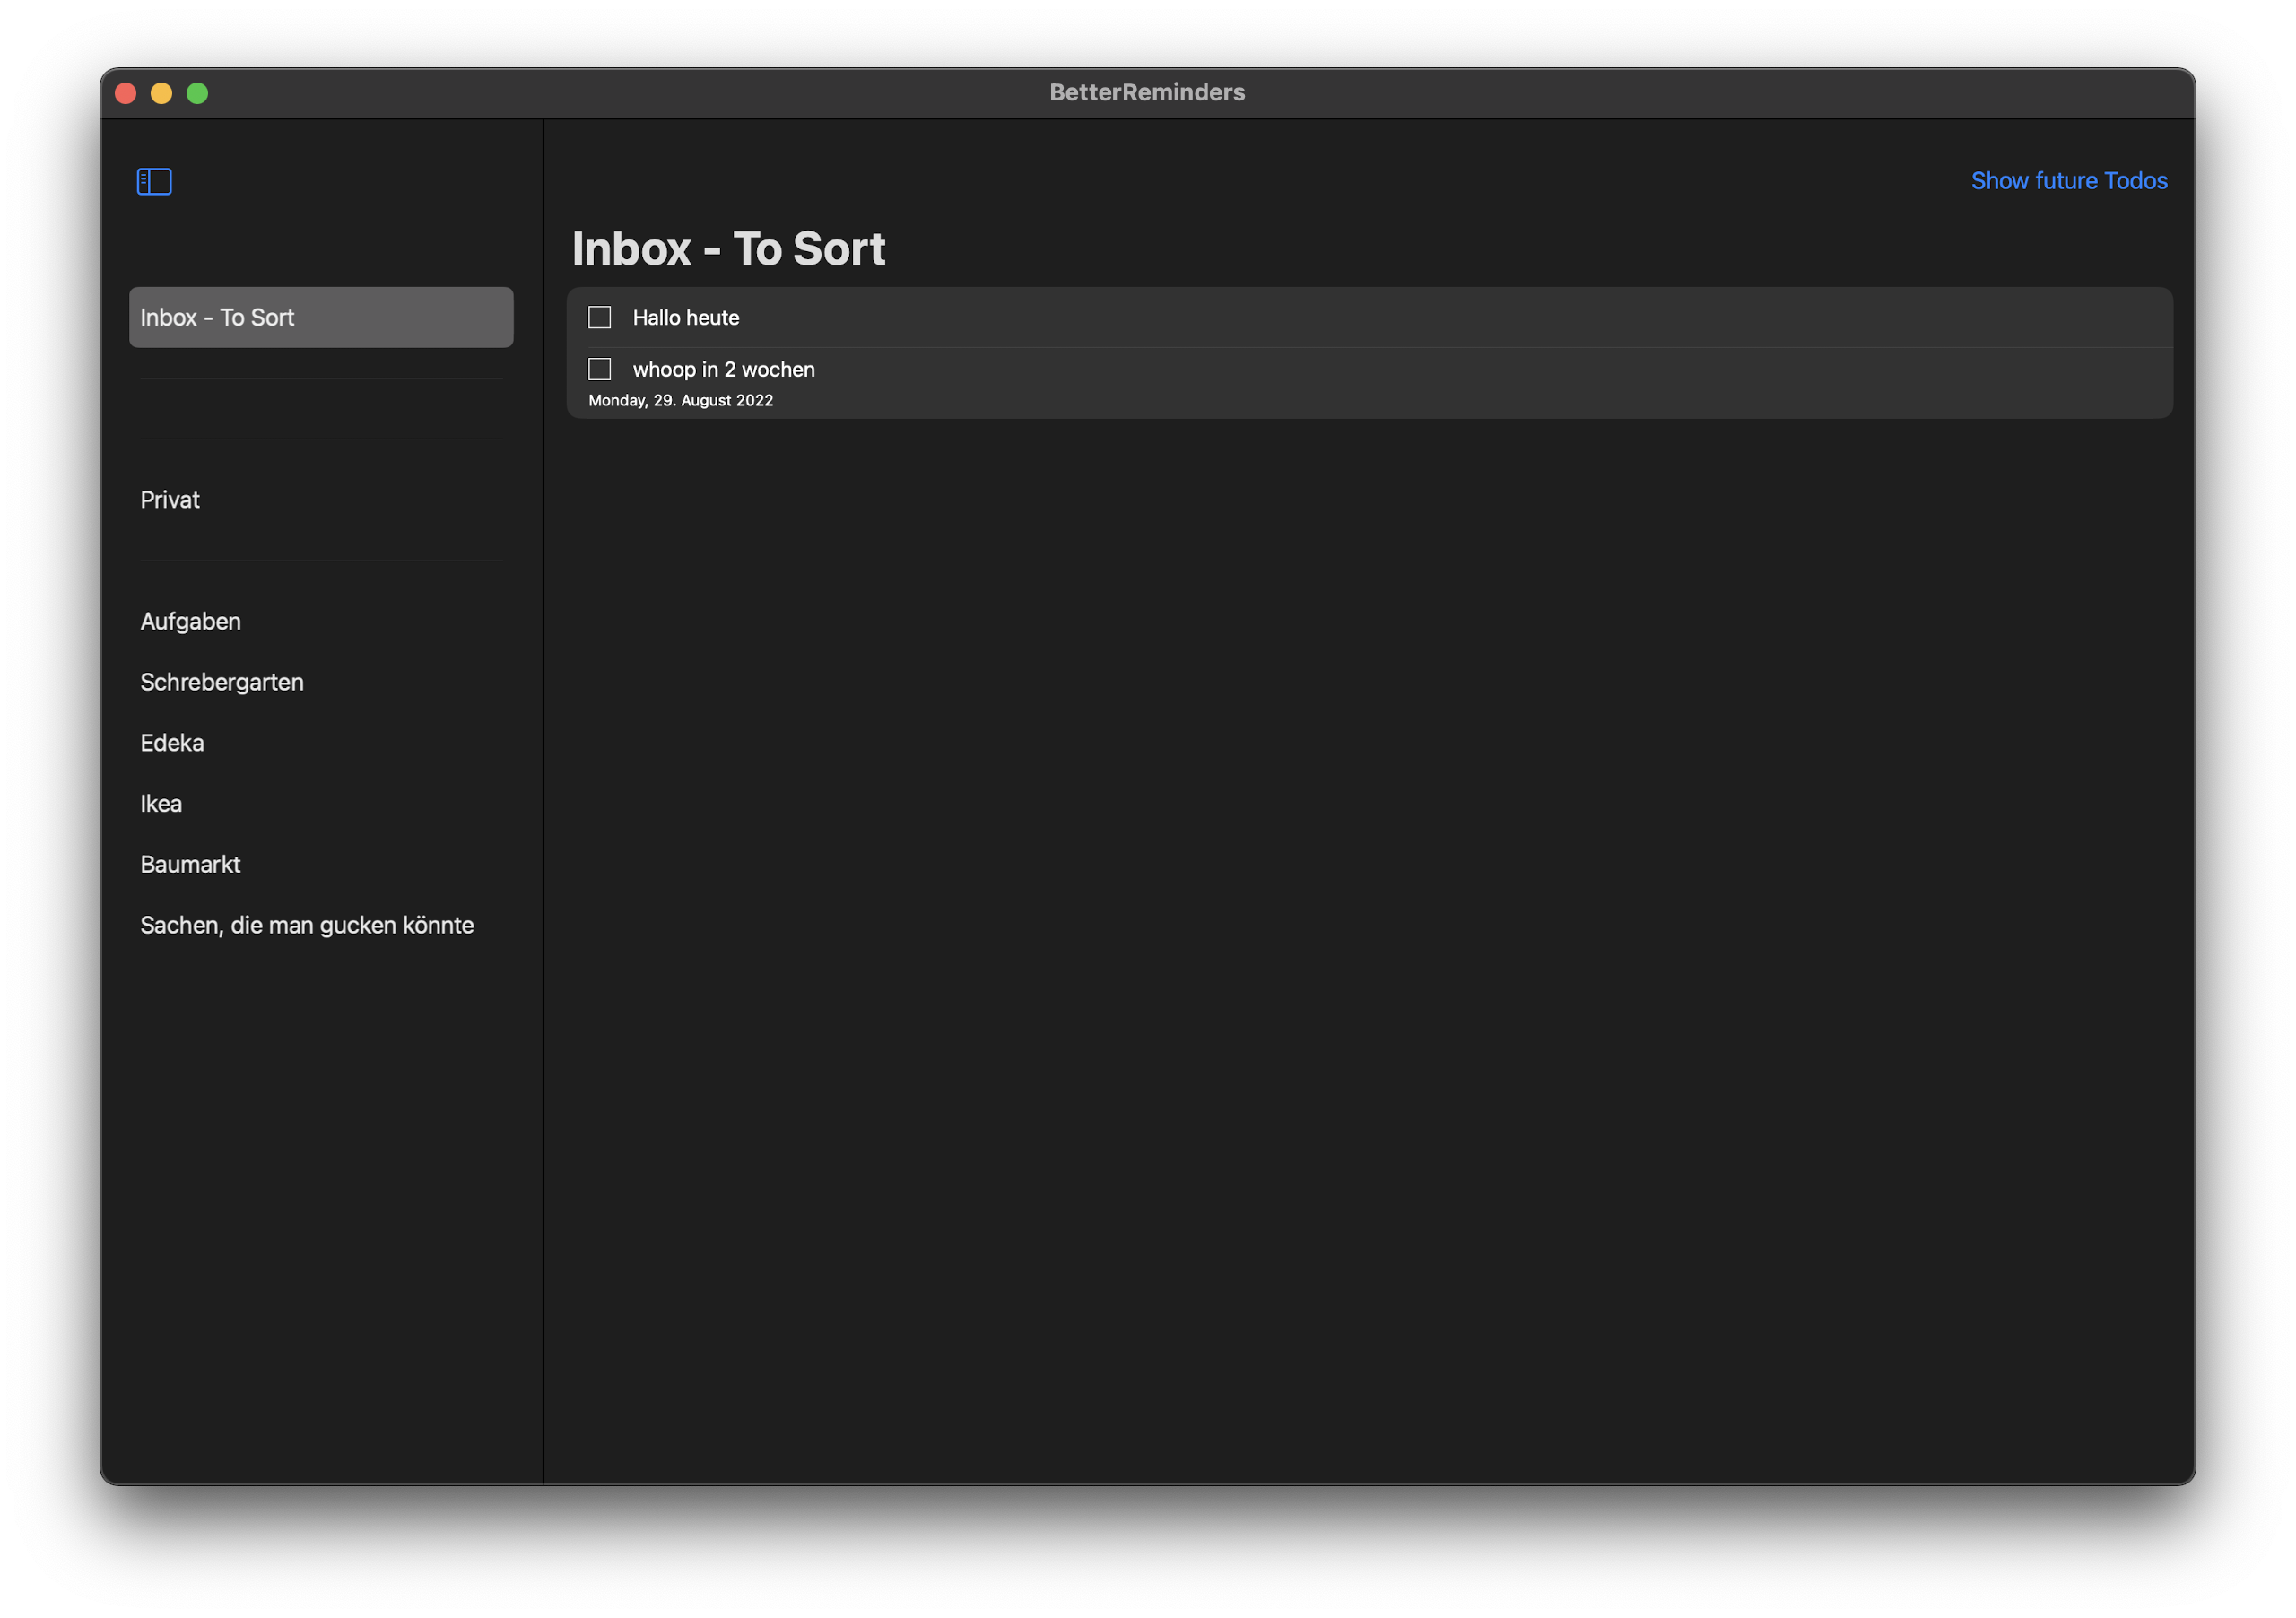Click the yellow minimize window button
The image size is (2296, 1618).
tap(161, 93)
